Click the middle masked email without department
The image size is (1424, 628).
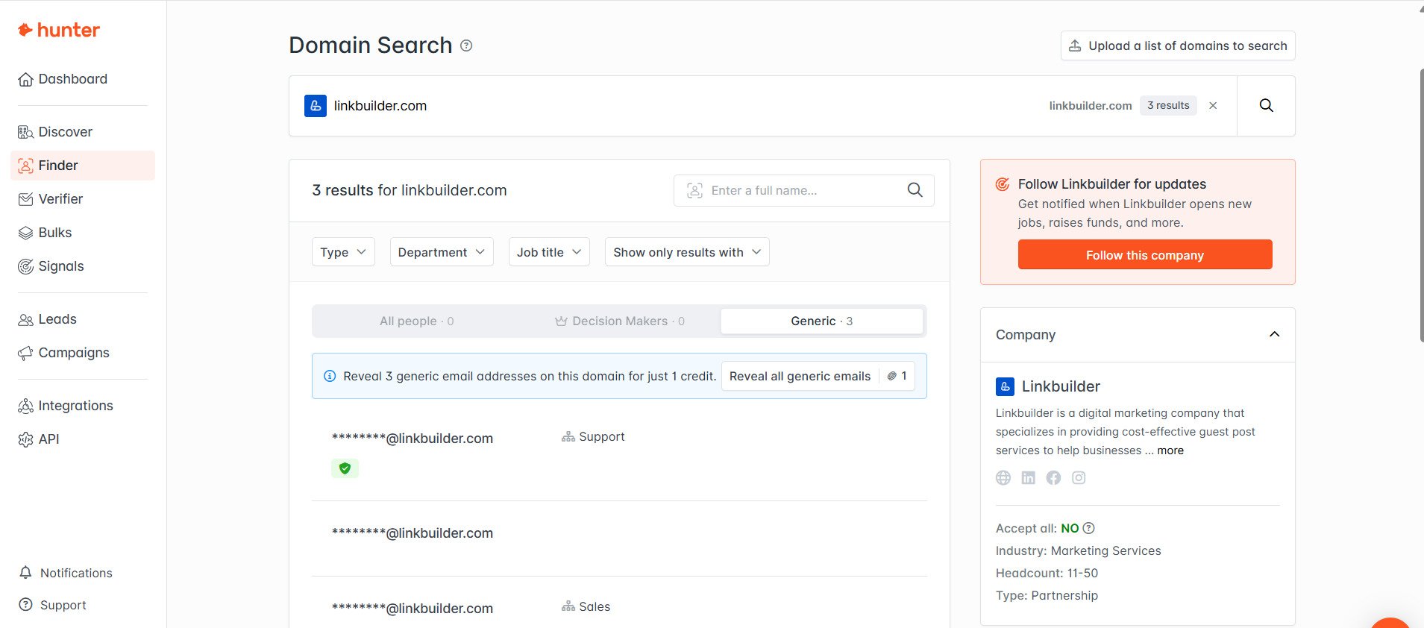(x=413, y=533)
